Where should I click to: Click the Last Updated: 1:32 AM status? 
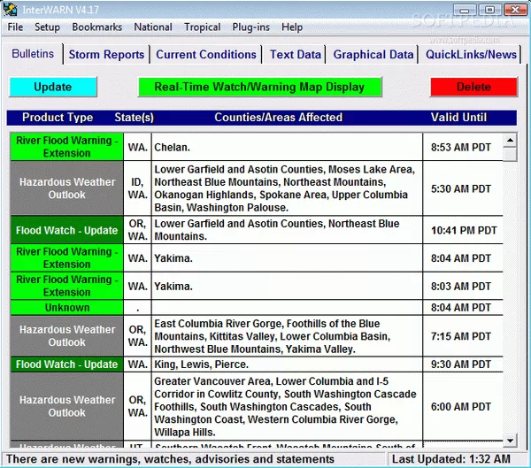(451, 459)
